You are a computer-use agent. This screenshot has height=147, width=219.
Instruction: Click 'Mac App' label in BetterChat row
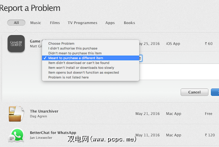(x=173, y=135)
